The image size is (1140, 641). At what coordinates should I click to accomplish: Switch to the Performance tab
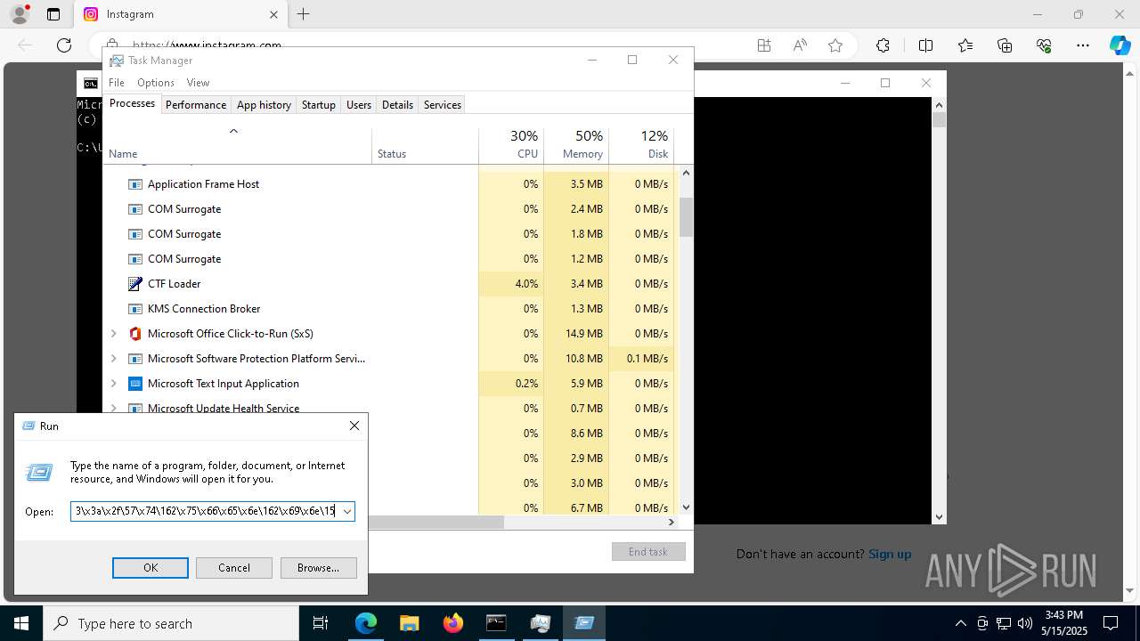point(196,105)
